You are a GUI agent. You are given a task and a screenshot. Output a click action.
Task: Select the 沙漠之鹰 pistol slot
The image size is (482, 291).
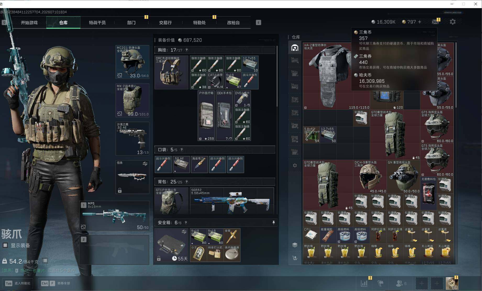click(132, 138)
